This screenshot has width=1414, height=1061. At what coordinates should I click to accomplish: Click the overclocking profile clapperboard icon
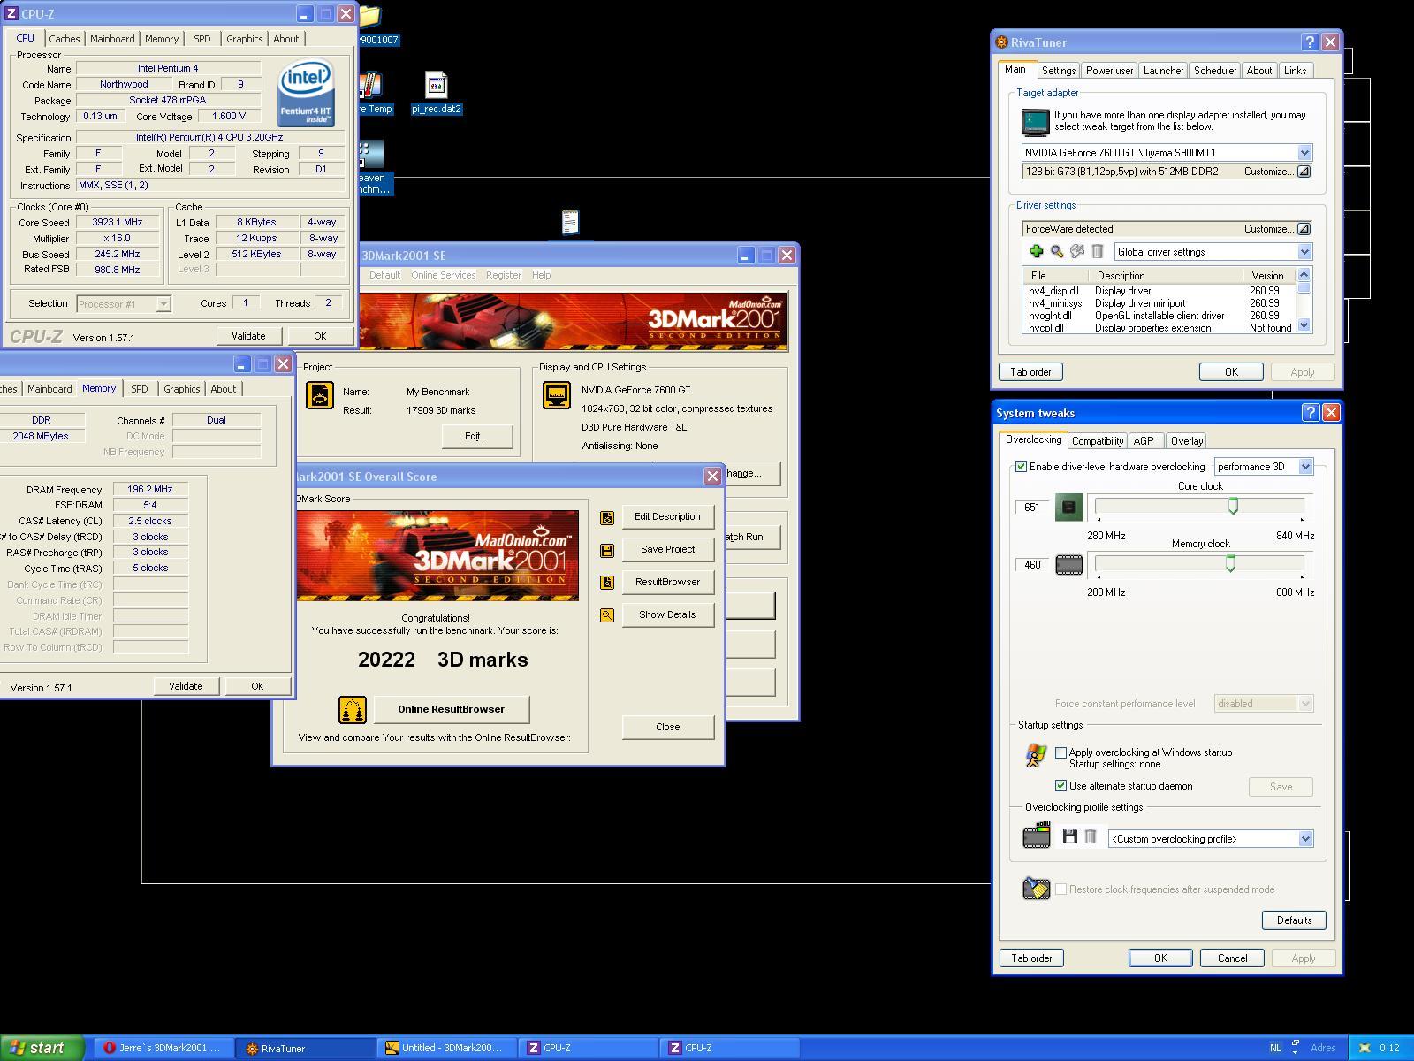tap(1036, 836)
